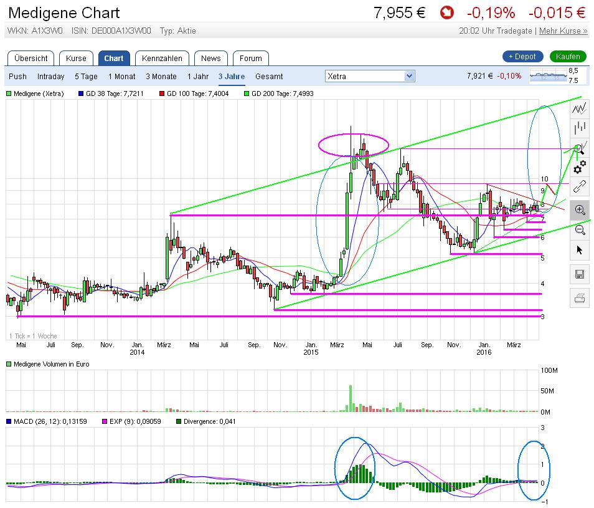Switch to Push timeframe
The height and width of the screenshot is (508, 594).
tap(18, 76)
